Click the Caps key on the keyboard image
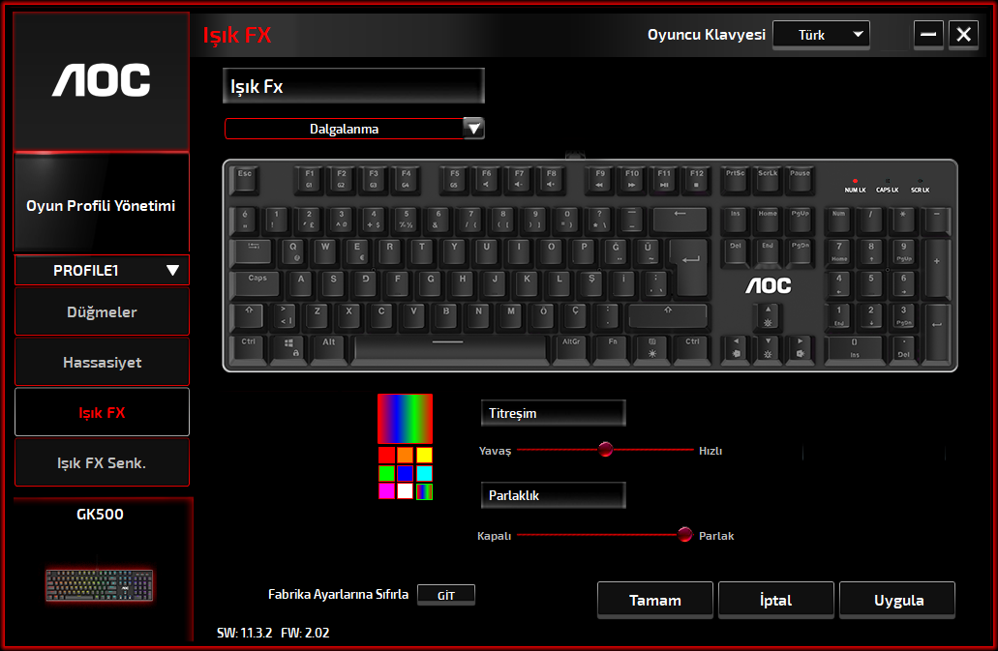The width and height of the screenshot is (998, 651). (x=257, y=284)
